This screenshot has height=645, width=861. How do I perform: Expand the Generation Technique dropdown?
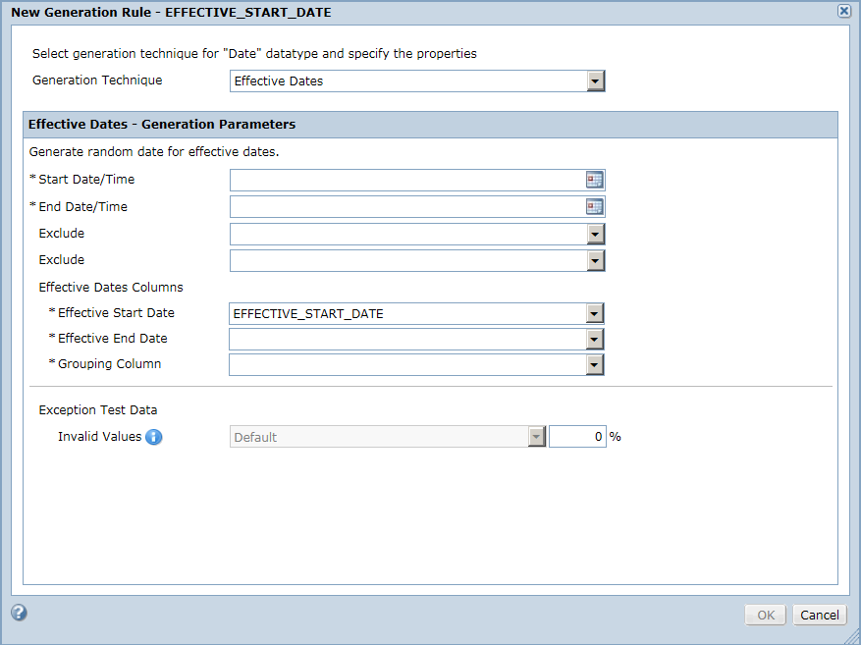tap(595, 81)
